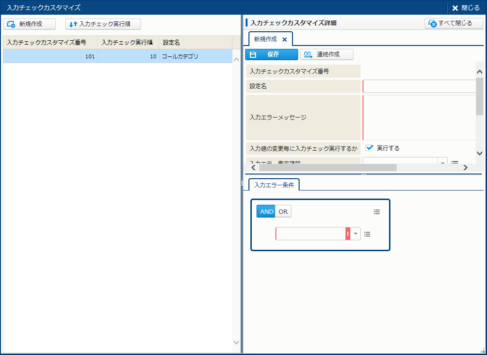The height and width of the screenshot is (355, 487).
Task: Toggle the 実行する checkbox
Action: pyautogui.click(x=370, y=148)
